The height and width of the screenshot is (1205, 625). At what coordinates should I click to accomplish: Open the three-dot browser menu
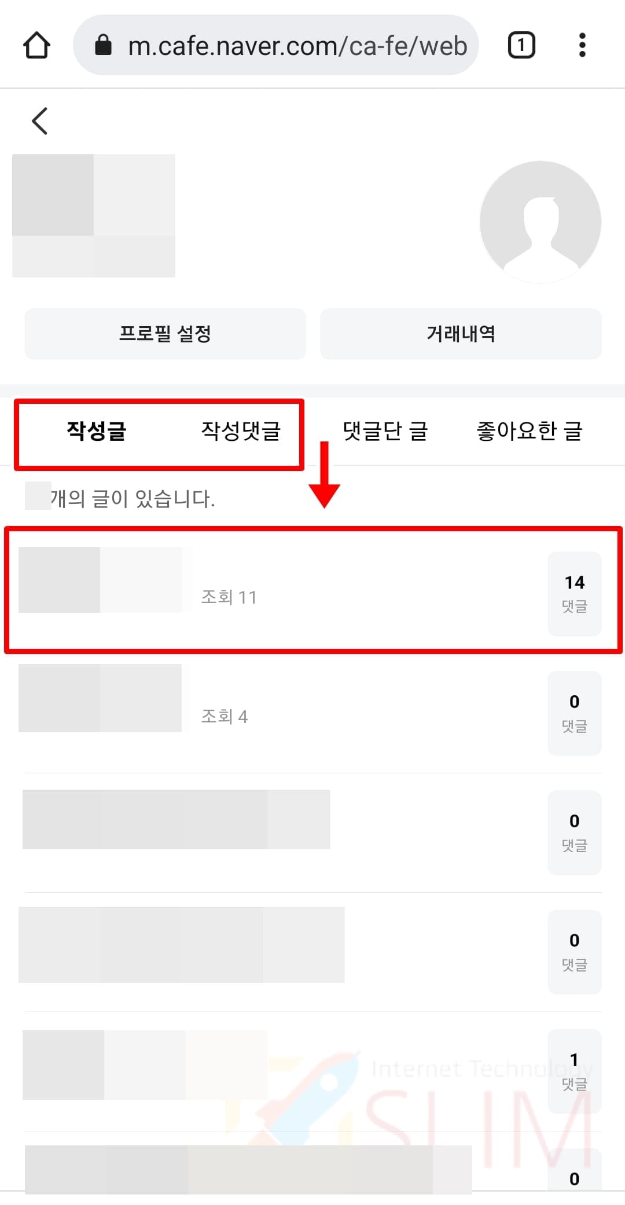582,45
